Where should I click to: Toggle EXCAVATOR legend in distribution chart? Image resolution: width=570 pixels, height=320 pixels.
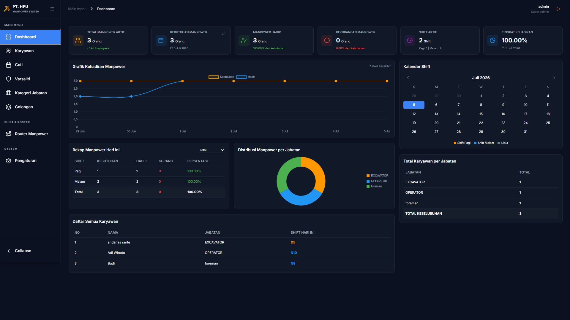coord(377,176)
